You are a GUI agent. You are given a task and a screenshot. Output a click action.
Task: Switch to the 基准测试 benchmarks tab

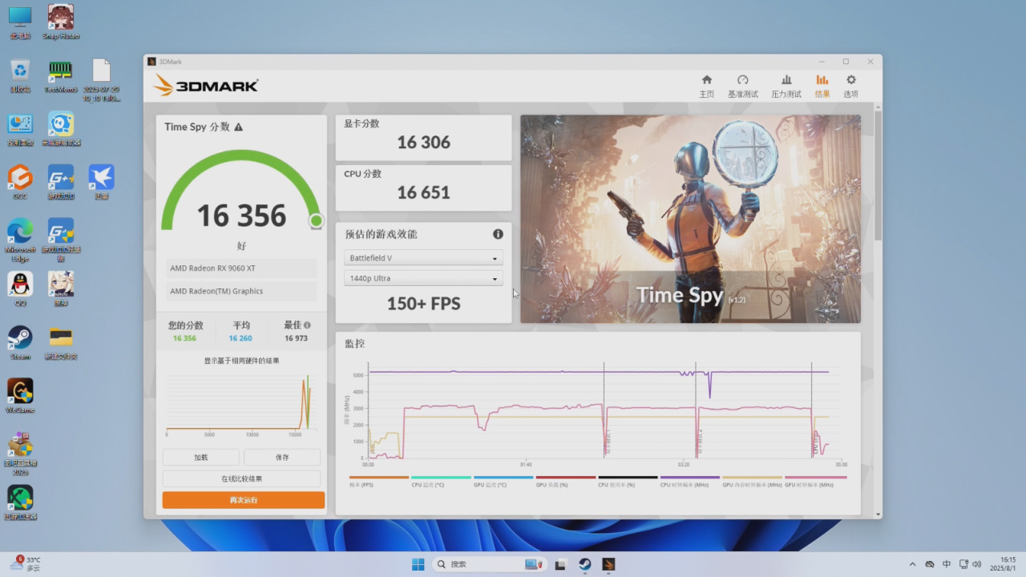[742, 86]
